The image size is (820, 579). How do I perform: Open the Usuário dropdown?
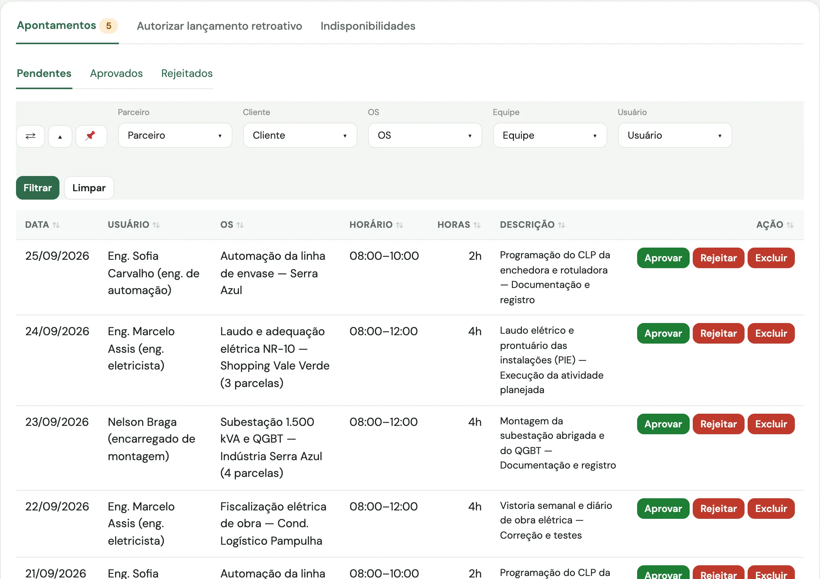point(675,135)
